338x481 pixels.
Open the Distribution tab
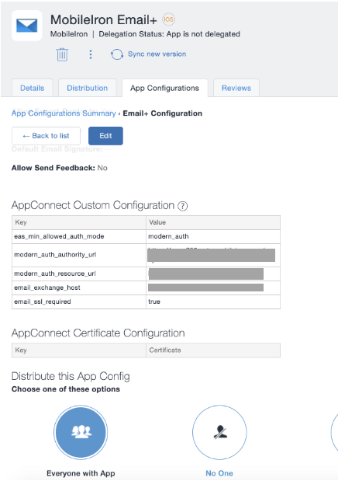(88, 88)
